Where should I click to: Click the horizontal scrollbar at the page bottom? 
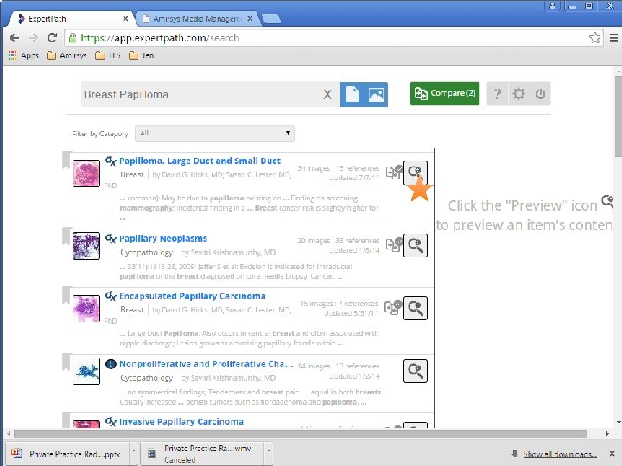pyautogui.click(x=301, y=433)
